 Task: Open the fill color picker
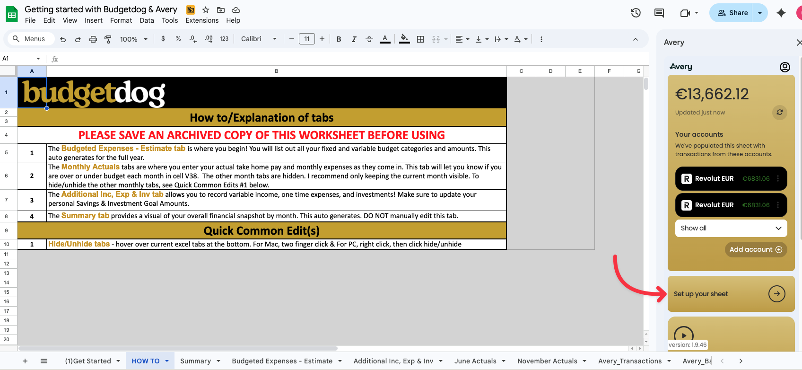[x=404, y=39]
